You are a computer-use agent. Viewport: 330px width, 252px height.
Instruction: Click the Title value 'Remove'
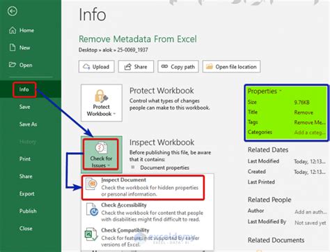(304, 112)
